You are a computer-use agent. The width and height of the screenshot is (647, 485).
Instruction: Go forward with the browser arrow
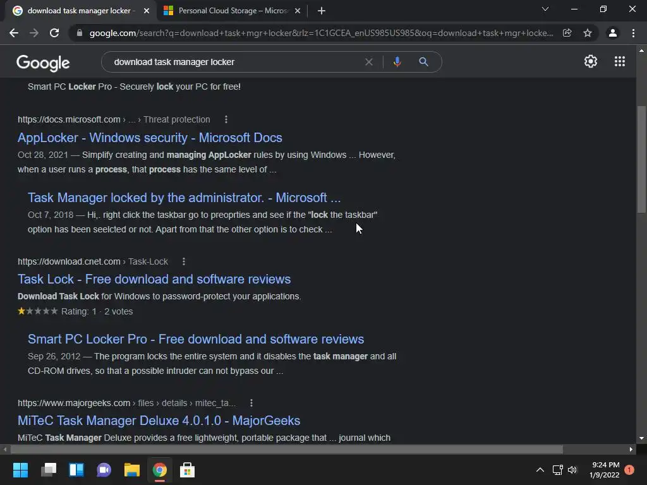tap(34, 33)
